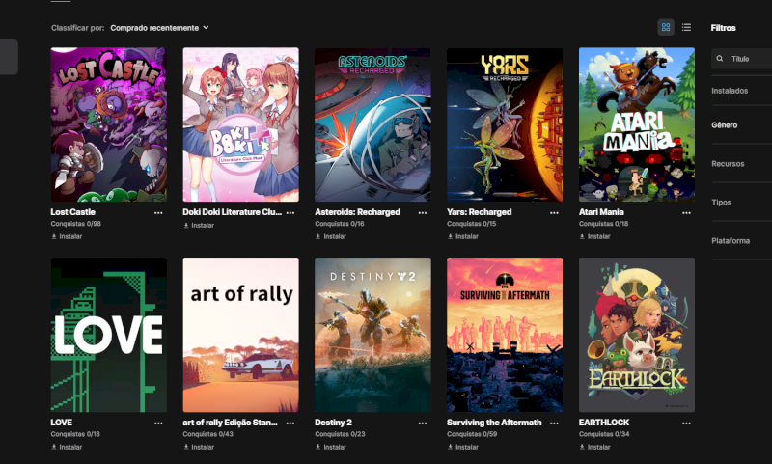Switch library to grid view
The height and width of the screenshot is (464, 772).
pos(666,27)
